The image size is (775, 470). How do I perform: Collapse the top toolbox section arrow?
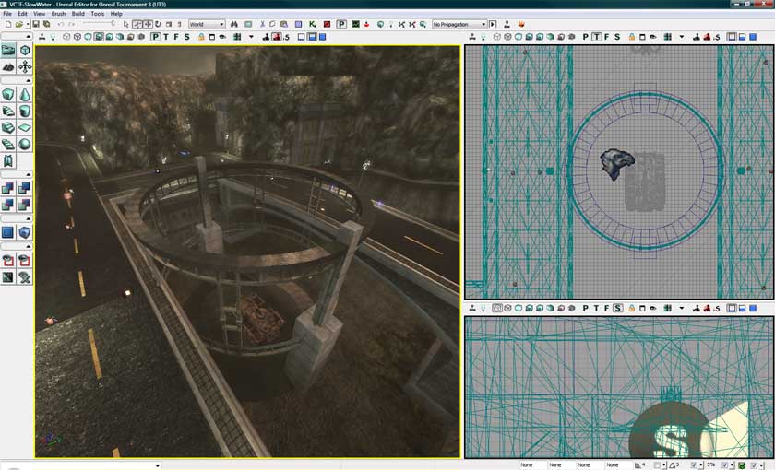click(29, 37)
